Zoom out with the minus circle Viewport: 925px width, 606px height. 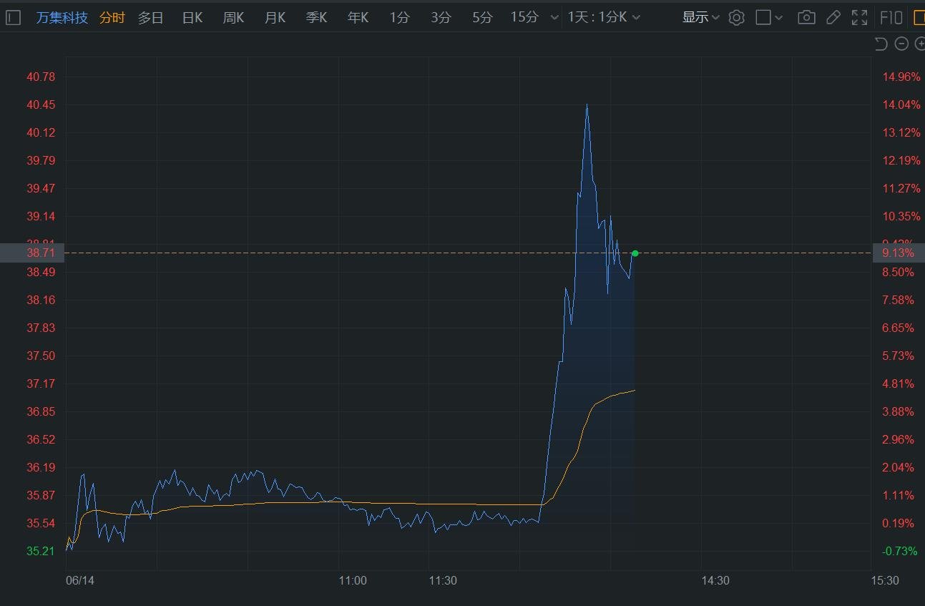901,44
